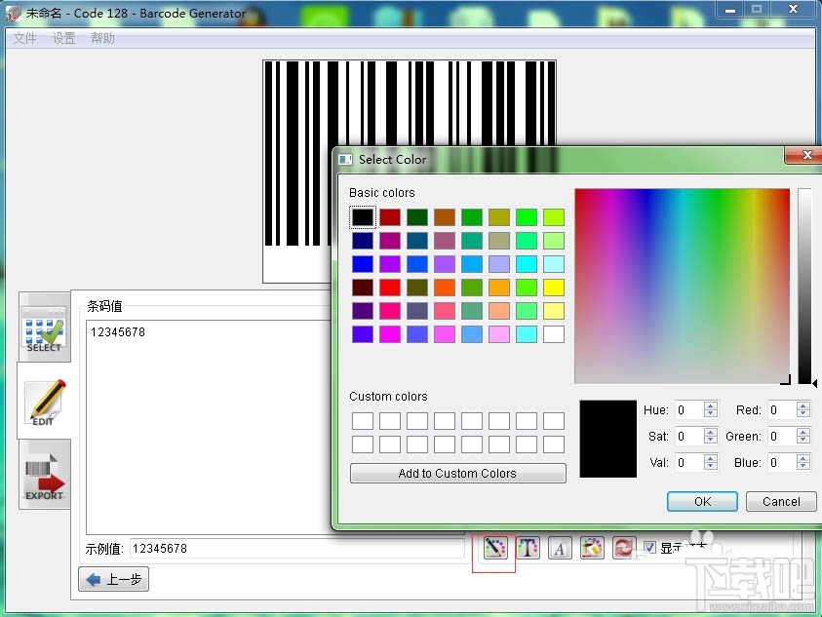Open the 文件 menu
The image size is (822, 617).
pyautogui.click(x=25, y=38)
